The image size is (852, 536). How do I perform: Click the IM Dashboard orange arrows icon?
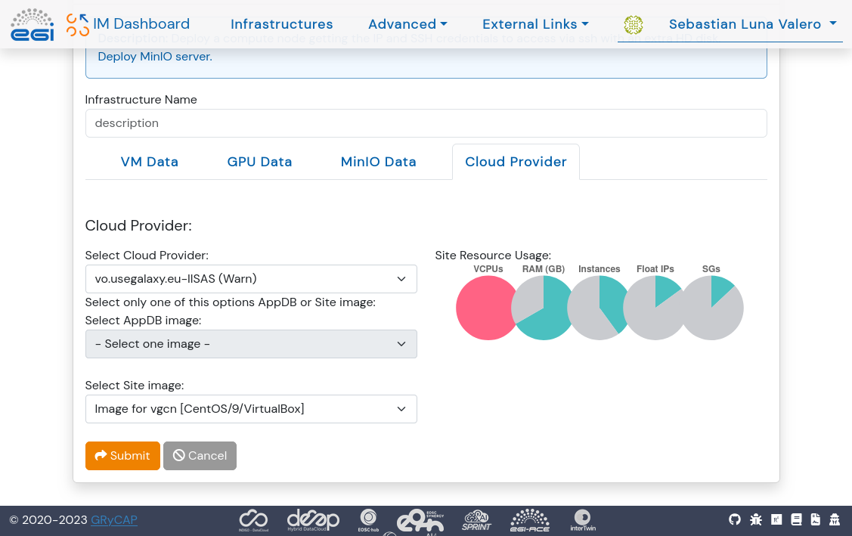tap(78, 25)
